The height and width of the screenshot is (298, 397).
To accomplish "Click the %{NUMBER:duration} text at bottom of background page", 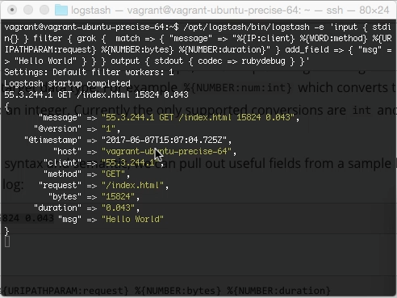I will click(x=278, y=291).
